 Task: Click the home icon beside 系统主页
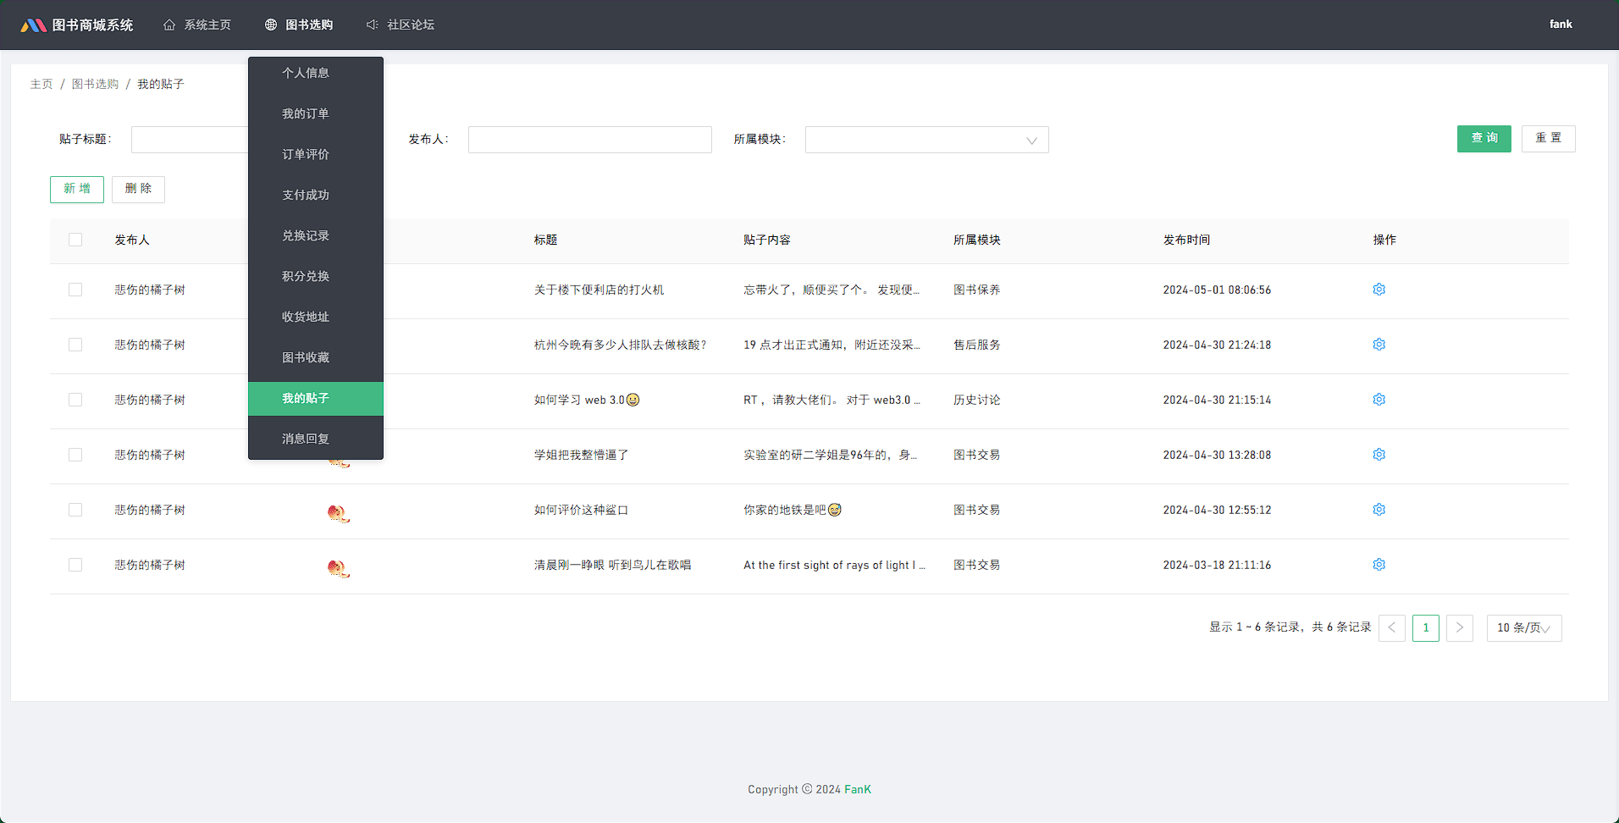pos(168,25)
